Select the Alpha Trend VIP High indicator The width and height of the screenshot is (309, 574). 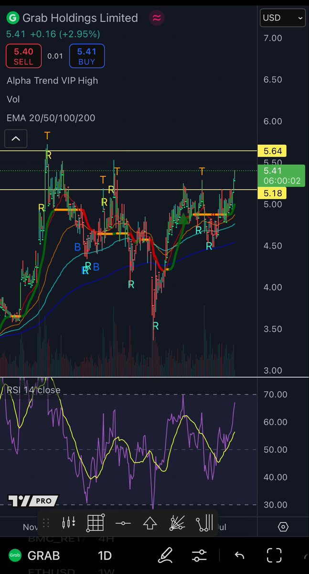[x=52, y=80]
